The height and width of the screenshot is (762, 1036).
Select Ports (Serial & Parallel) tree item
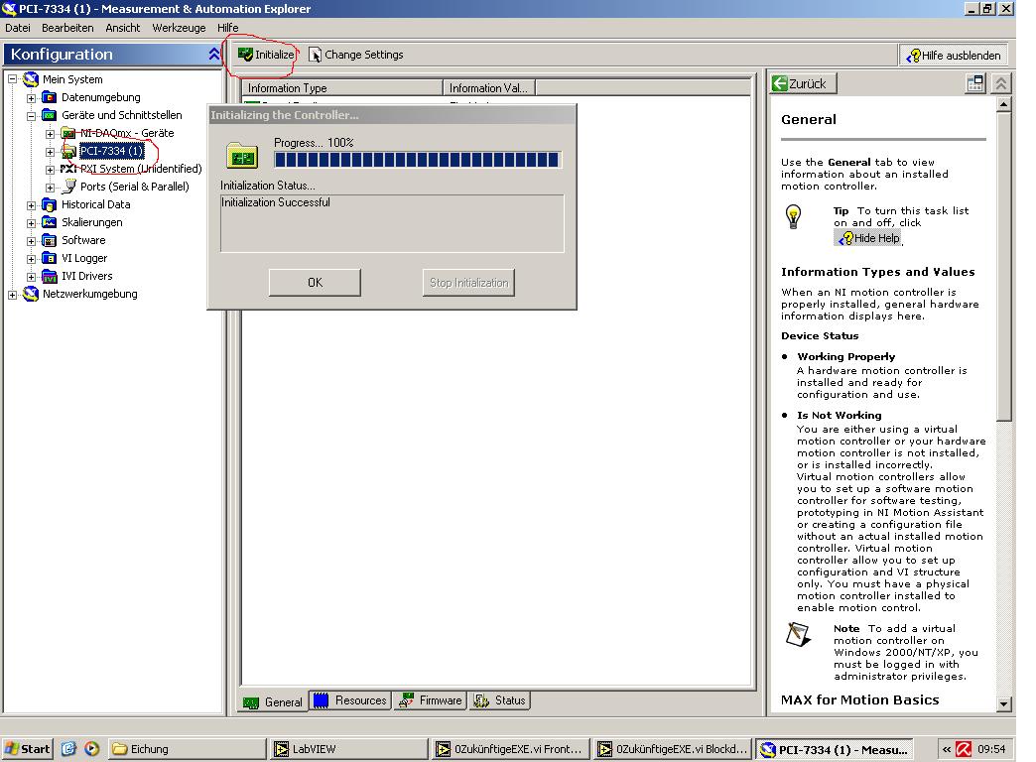134,187
